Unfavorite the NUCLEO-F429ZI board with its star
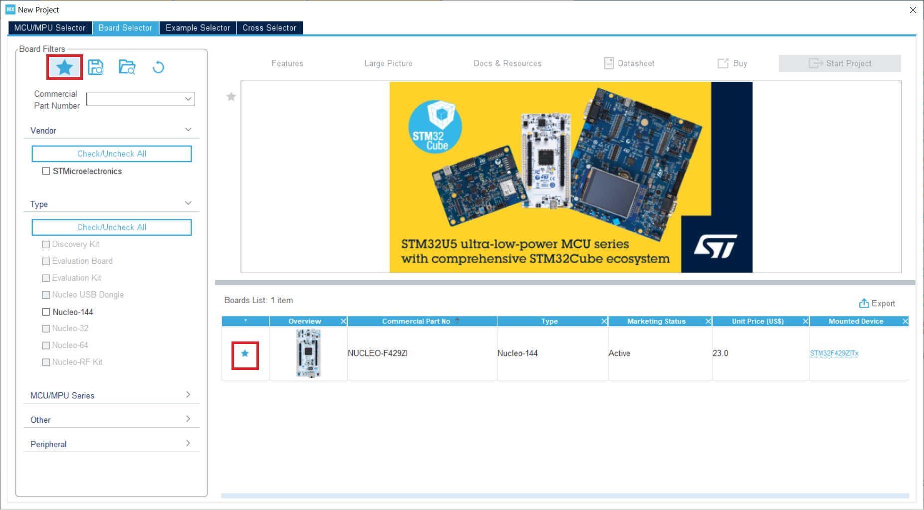 coord(245,353)
